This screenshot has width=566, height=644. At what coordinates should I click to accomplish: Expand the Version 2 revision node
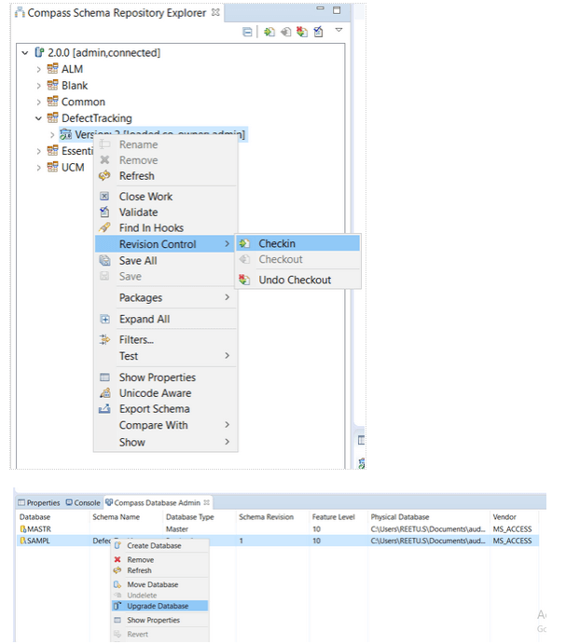tap(52, 135)
